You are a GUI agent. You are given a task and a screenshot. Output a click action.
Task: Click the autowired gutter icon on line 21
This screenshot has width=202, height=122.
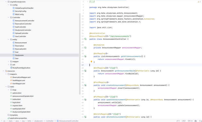pyautogui.click(x=85, y=48)
